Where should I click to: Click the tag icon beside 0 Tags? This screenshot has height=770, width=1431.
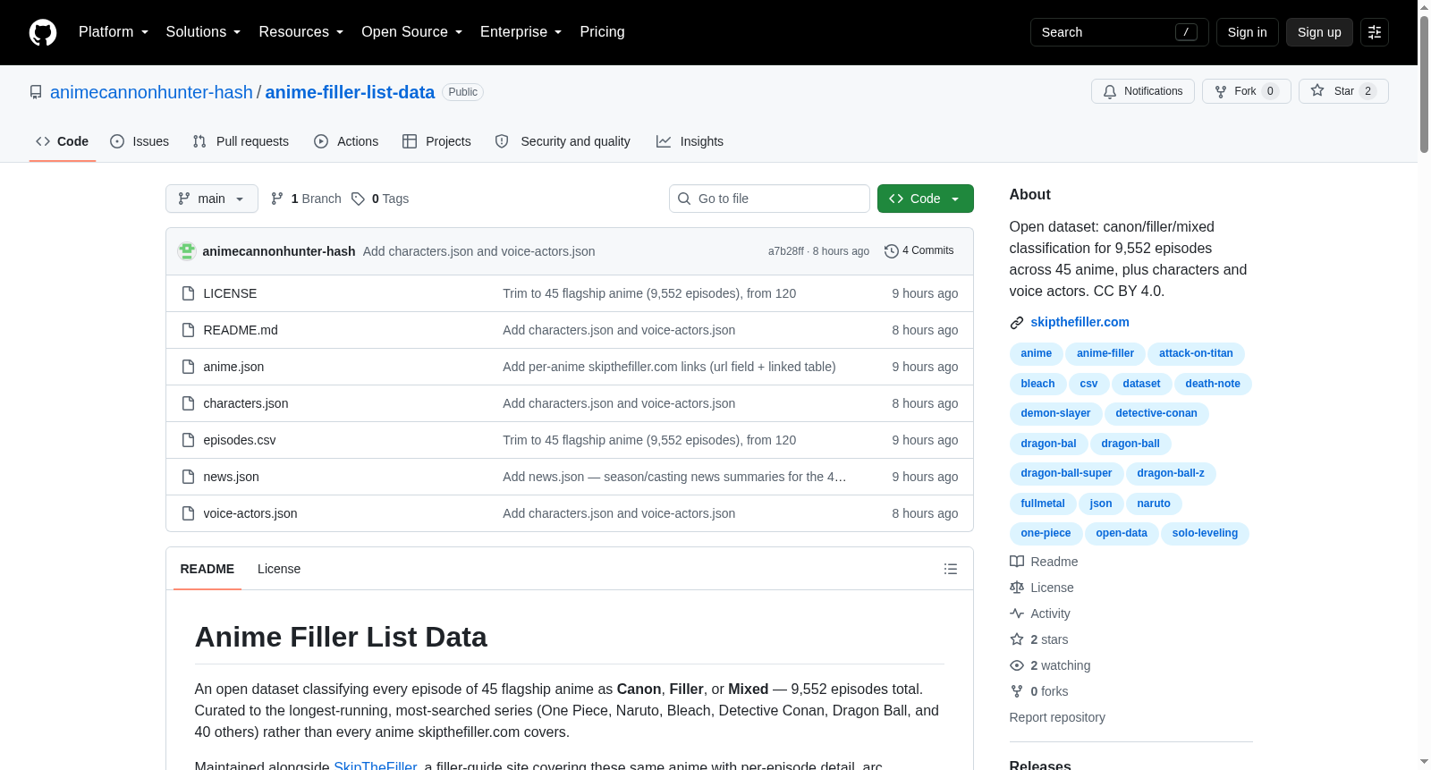coord(358,199)
